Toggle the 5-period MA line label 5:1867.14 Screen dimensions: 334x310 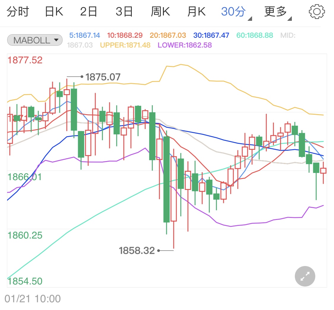85,35
